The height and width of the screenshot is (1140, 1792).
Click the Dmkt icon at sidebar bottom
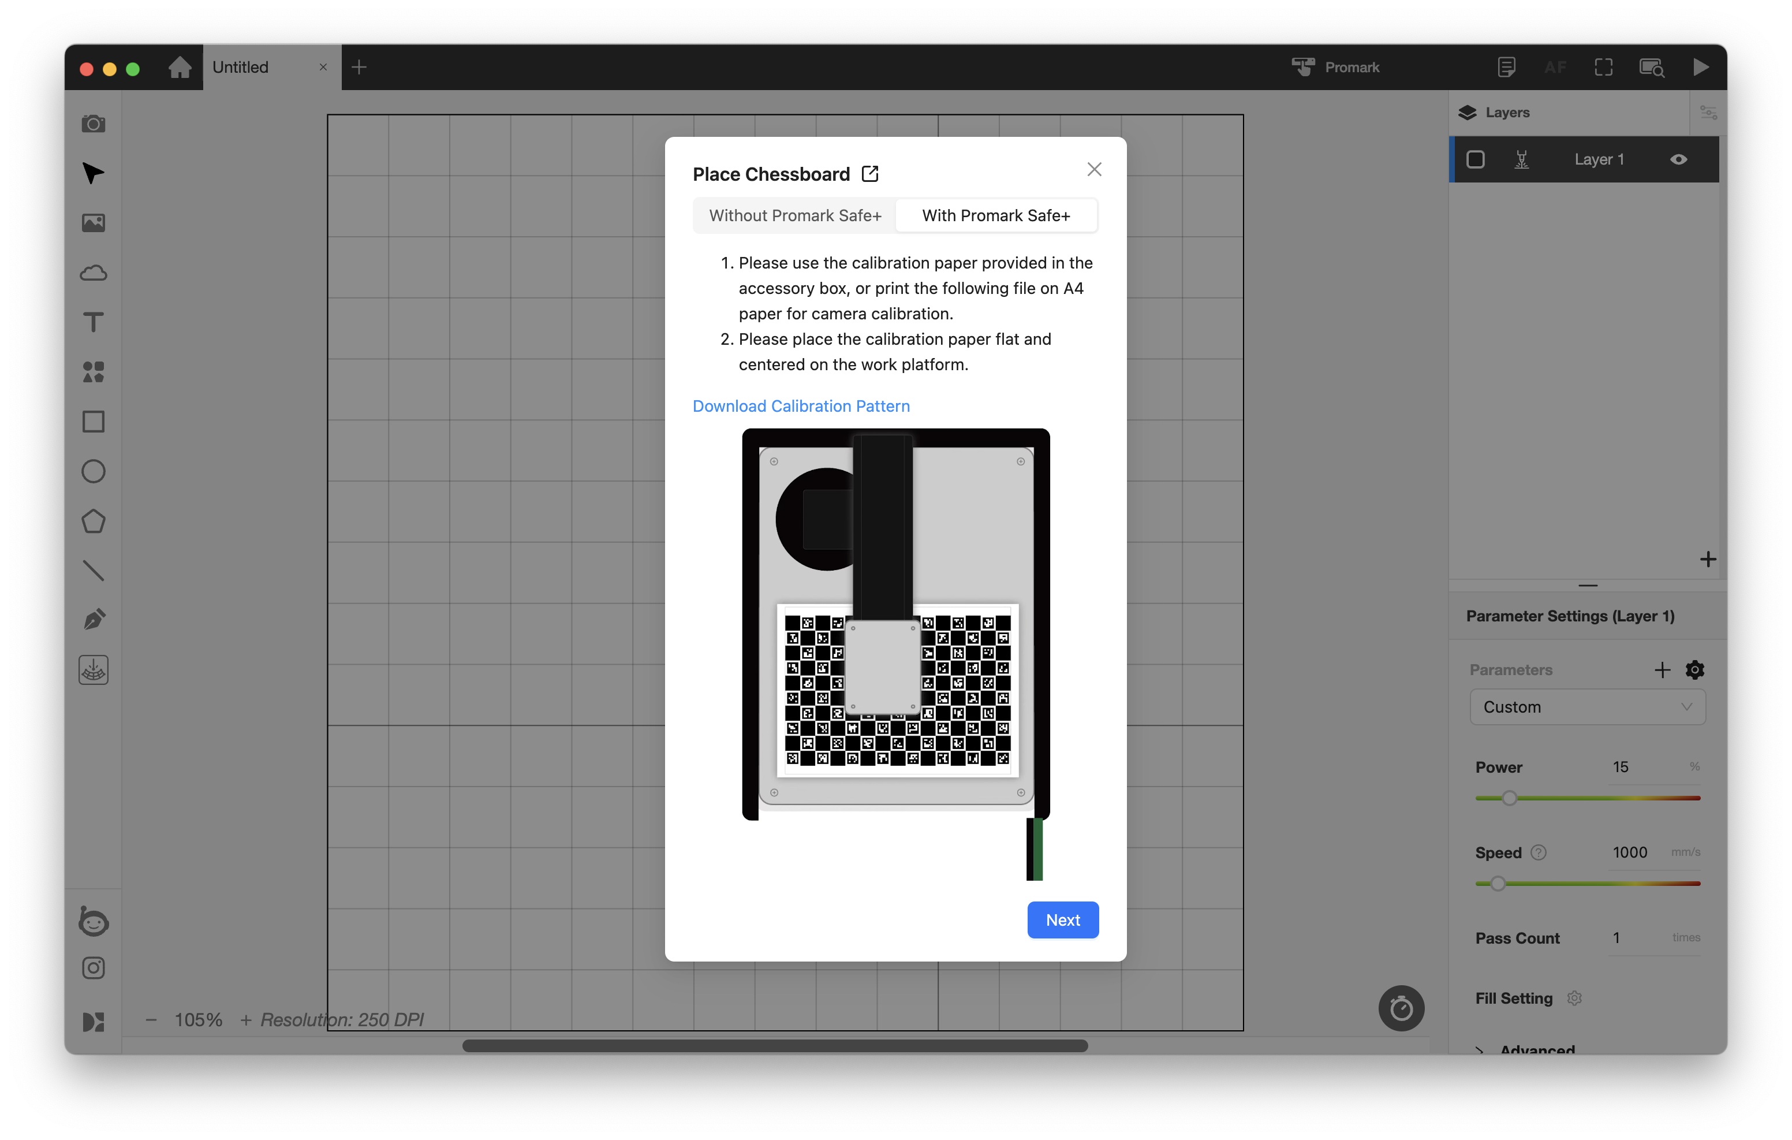(x=93, y=1022)
